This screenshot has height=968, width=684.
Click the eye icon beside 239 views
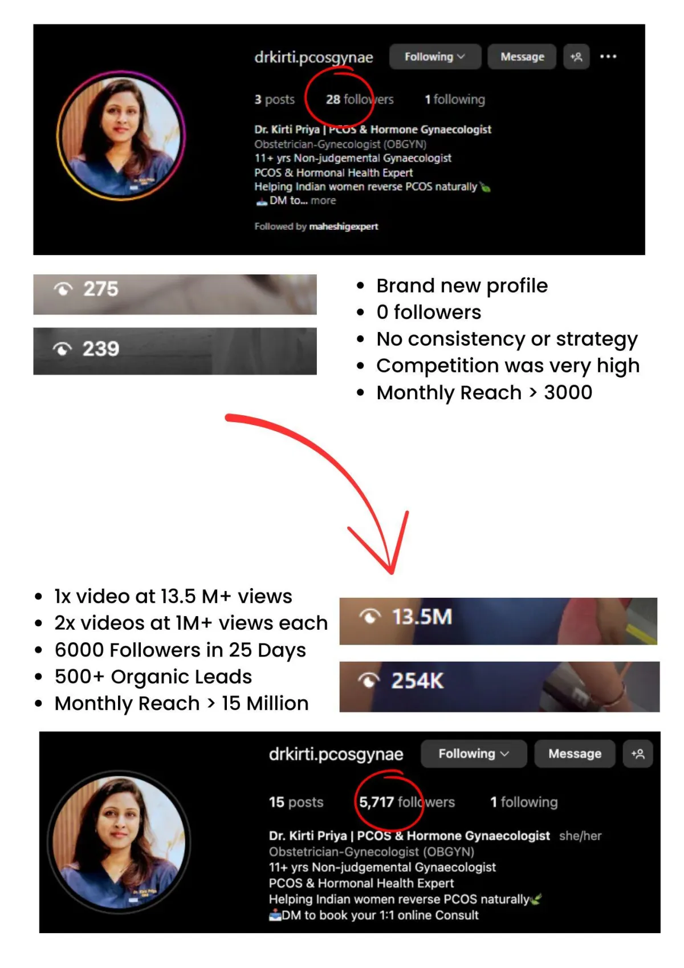(63, 349)
